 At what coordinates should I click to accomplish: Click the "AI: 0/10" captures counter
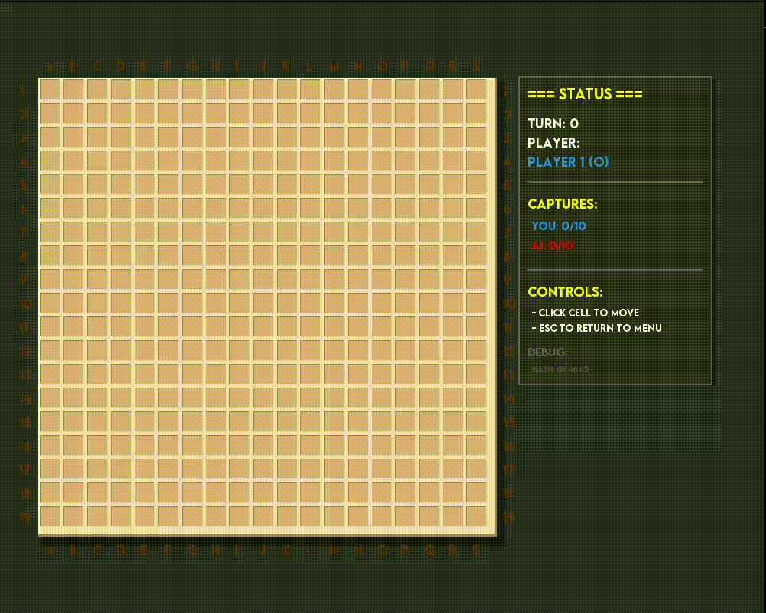pos(552,245)
